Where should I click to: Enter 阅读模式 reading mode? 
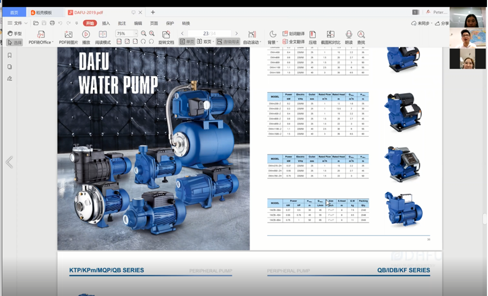103,38
